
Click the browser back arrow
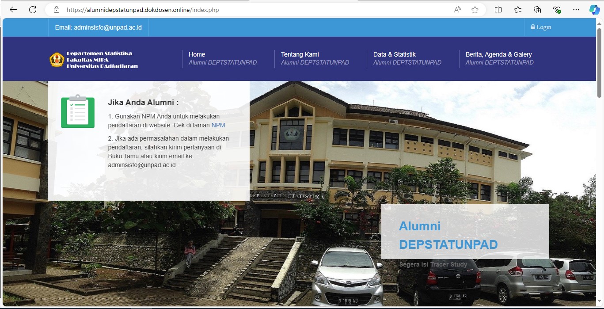pyautogui.click(x=13, y=10)
